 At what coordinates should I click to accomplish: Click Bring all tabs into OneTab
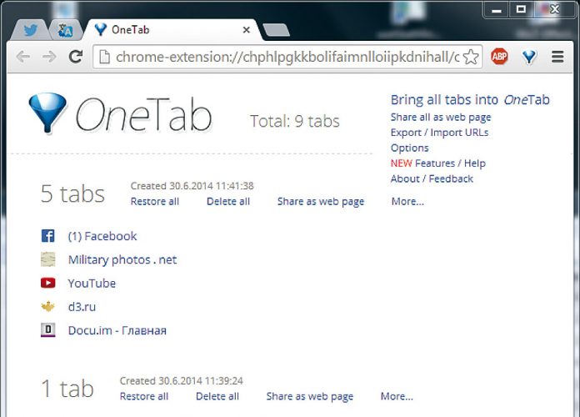click(x=470, y=99)
